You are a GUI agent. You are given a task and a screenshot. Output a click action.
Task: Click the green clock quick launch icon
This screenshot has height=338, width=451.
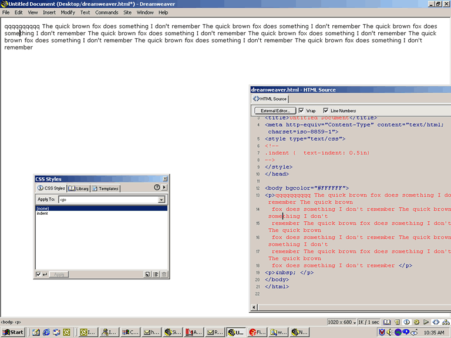66,332
